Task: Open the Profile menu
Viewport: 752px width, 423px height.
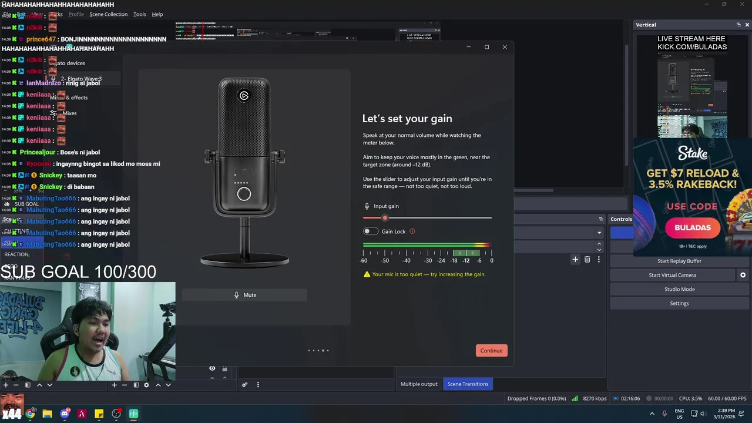Action: 76,14
